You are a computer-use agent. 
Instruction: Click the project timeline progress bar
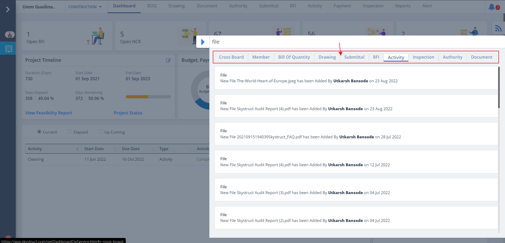[148, 97]
